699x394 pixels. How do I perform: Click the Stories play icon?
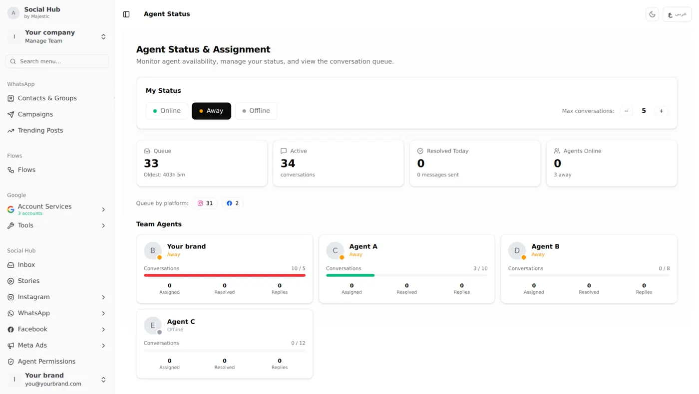(10, 281)
